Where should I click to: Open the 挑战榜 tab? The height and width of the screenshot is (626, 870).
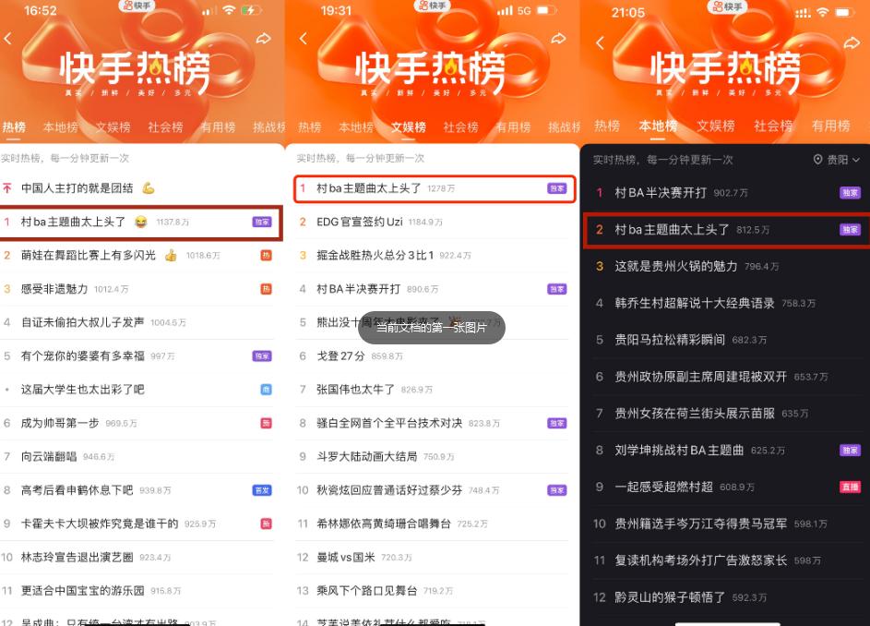(x=269, y=127)
